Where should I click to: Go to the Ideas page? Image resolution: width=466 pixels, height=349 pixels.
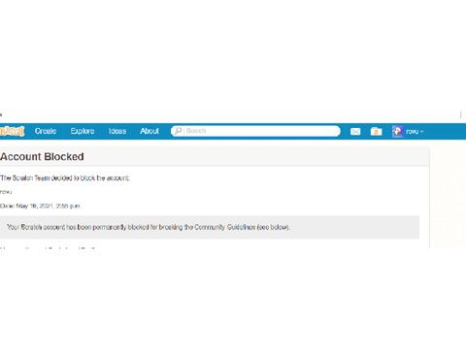117,131
